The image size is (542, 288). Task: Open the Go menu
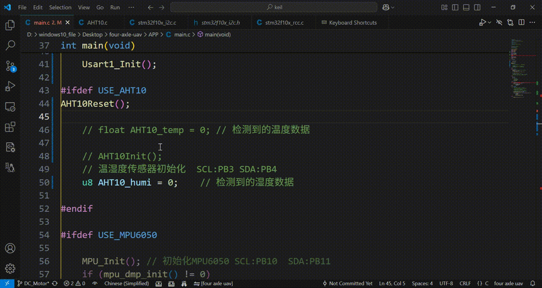[x=100, y=7]
